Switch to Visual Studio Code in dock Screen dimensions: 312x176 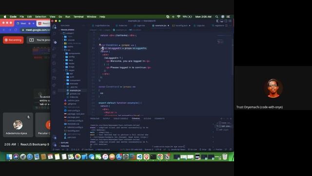(x=139, y=157)
